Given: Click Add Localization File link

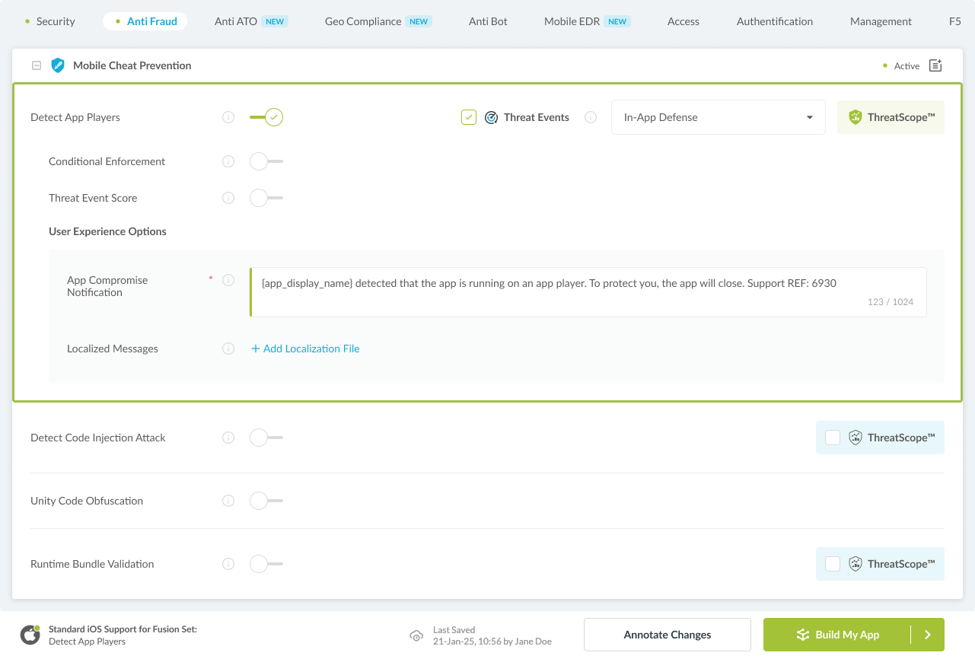Looking at the screenshot, I should click(305, 349).
